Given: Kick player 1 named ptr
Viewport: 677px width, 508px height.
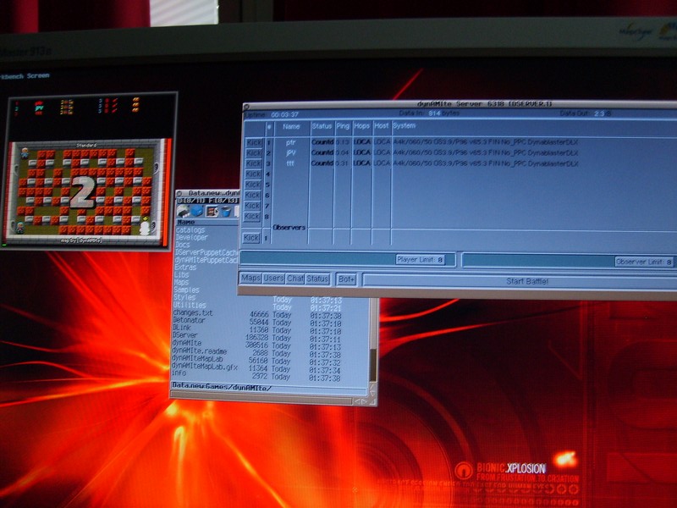Looking at the screenshot, I should [x=253, y=142].
